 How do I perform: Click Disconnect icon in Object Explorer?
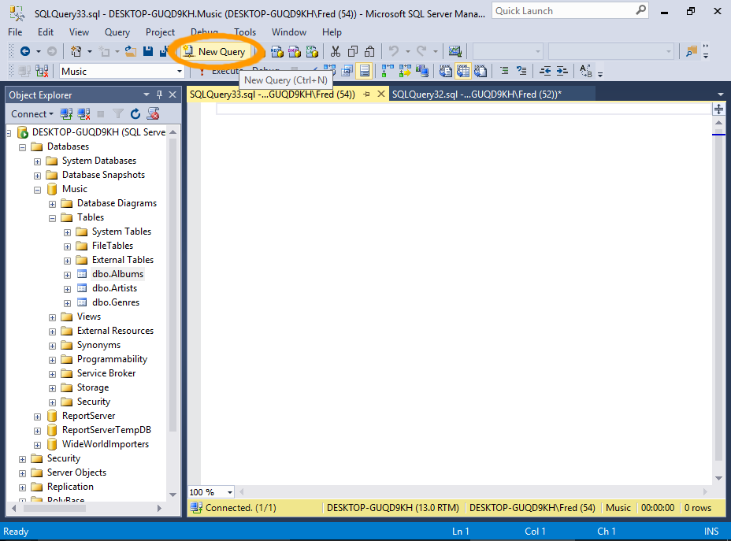(83, 114)
